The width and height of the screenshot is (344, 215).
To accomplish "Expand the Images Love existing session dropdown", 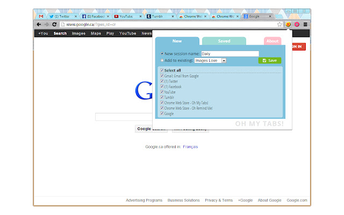I will [x=210, y=61].
